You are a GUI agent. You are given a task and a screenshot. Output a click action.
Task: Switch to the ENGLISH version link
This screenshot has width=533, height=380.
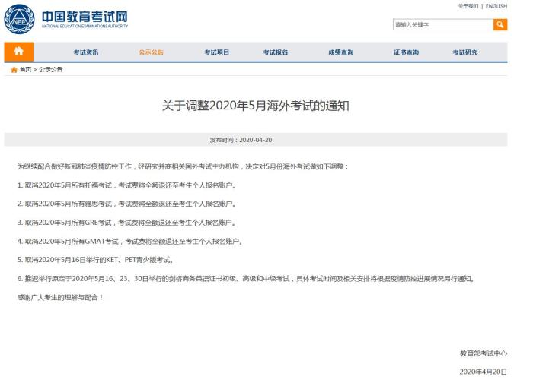click(x=496, y=6)
